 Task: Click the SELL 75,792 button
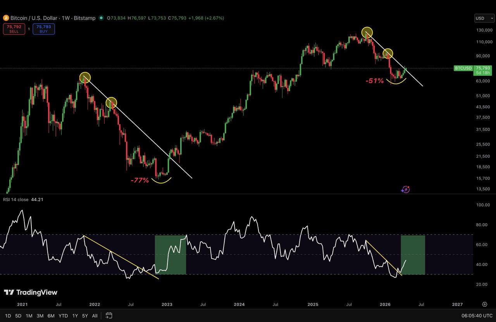click(x=14, y=29)
